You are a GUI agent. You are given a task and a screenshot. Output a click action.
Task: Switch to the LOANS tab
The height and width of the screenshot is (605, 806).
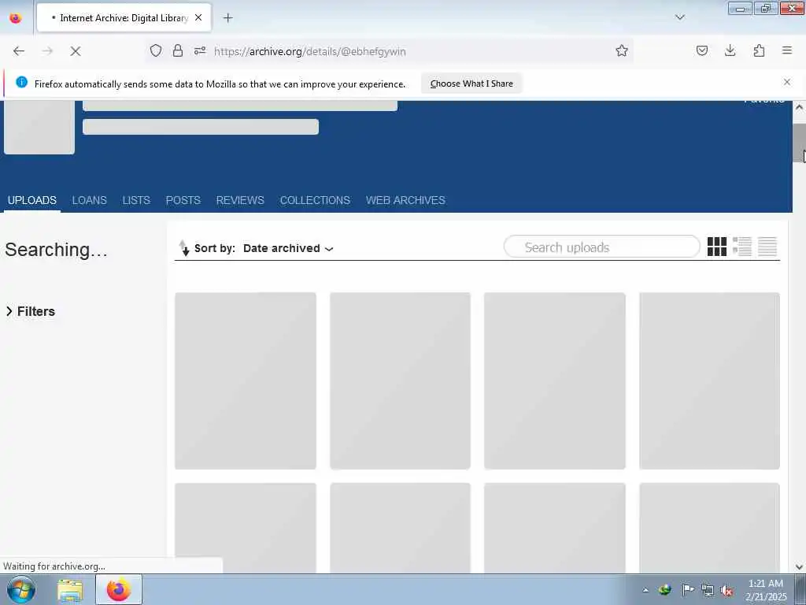click(90, 200)
